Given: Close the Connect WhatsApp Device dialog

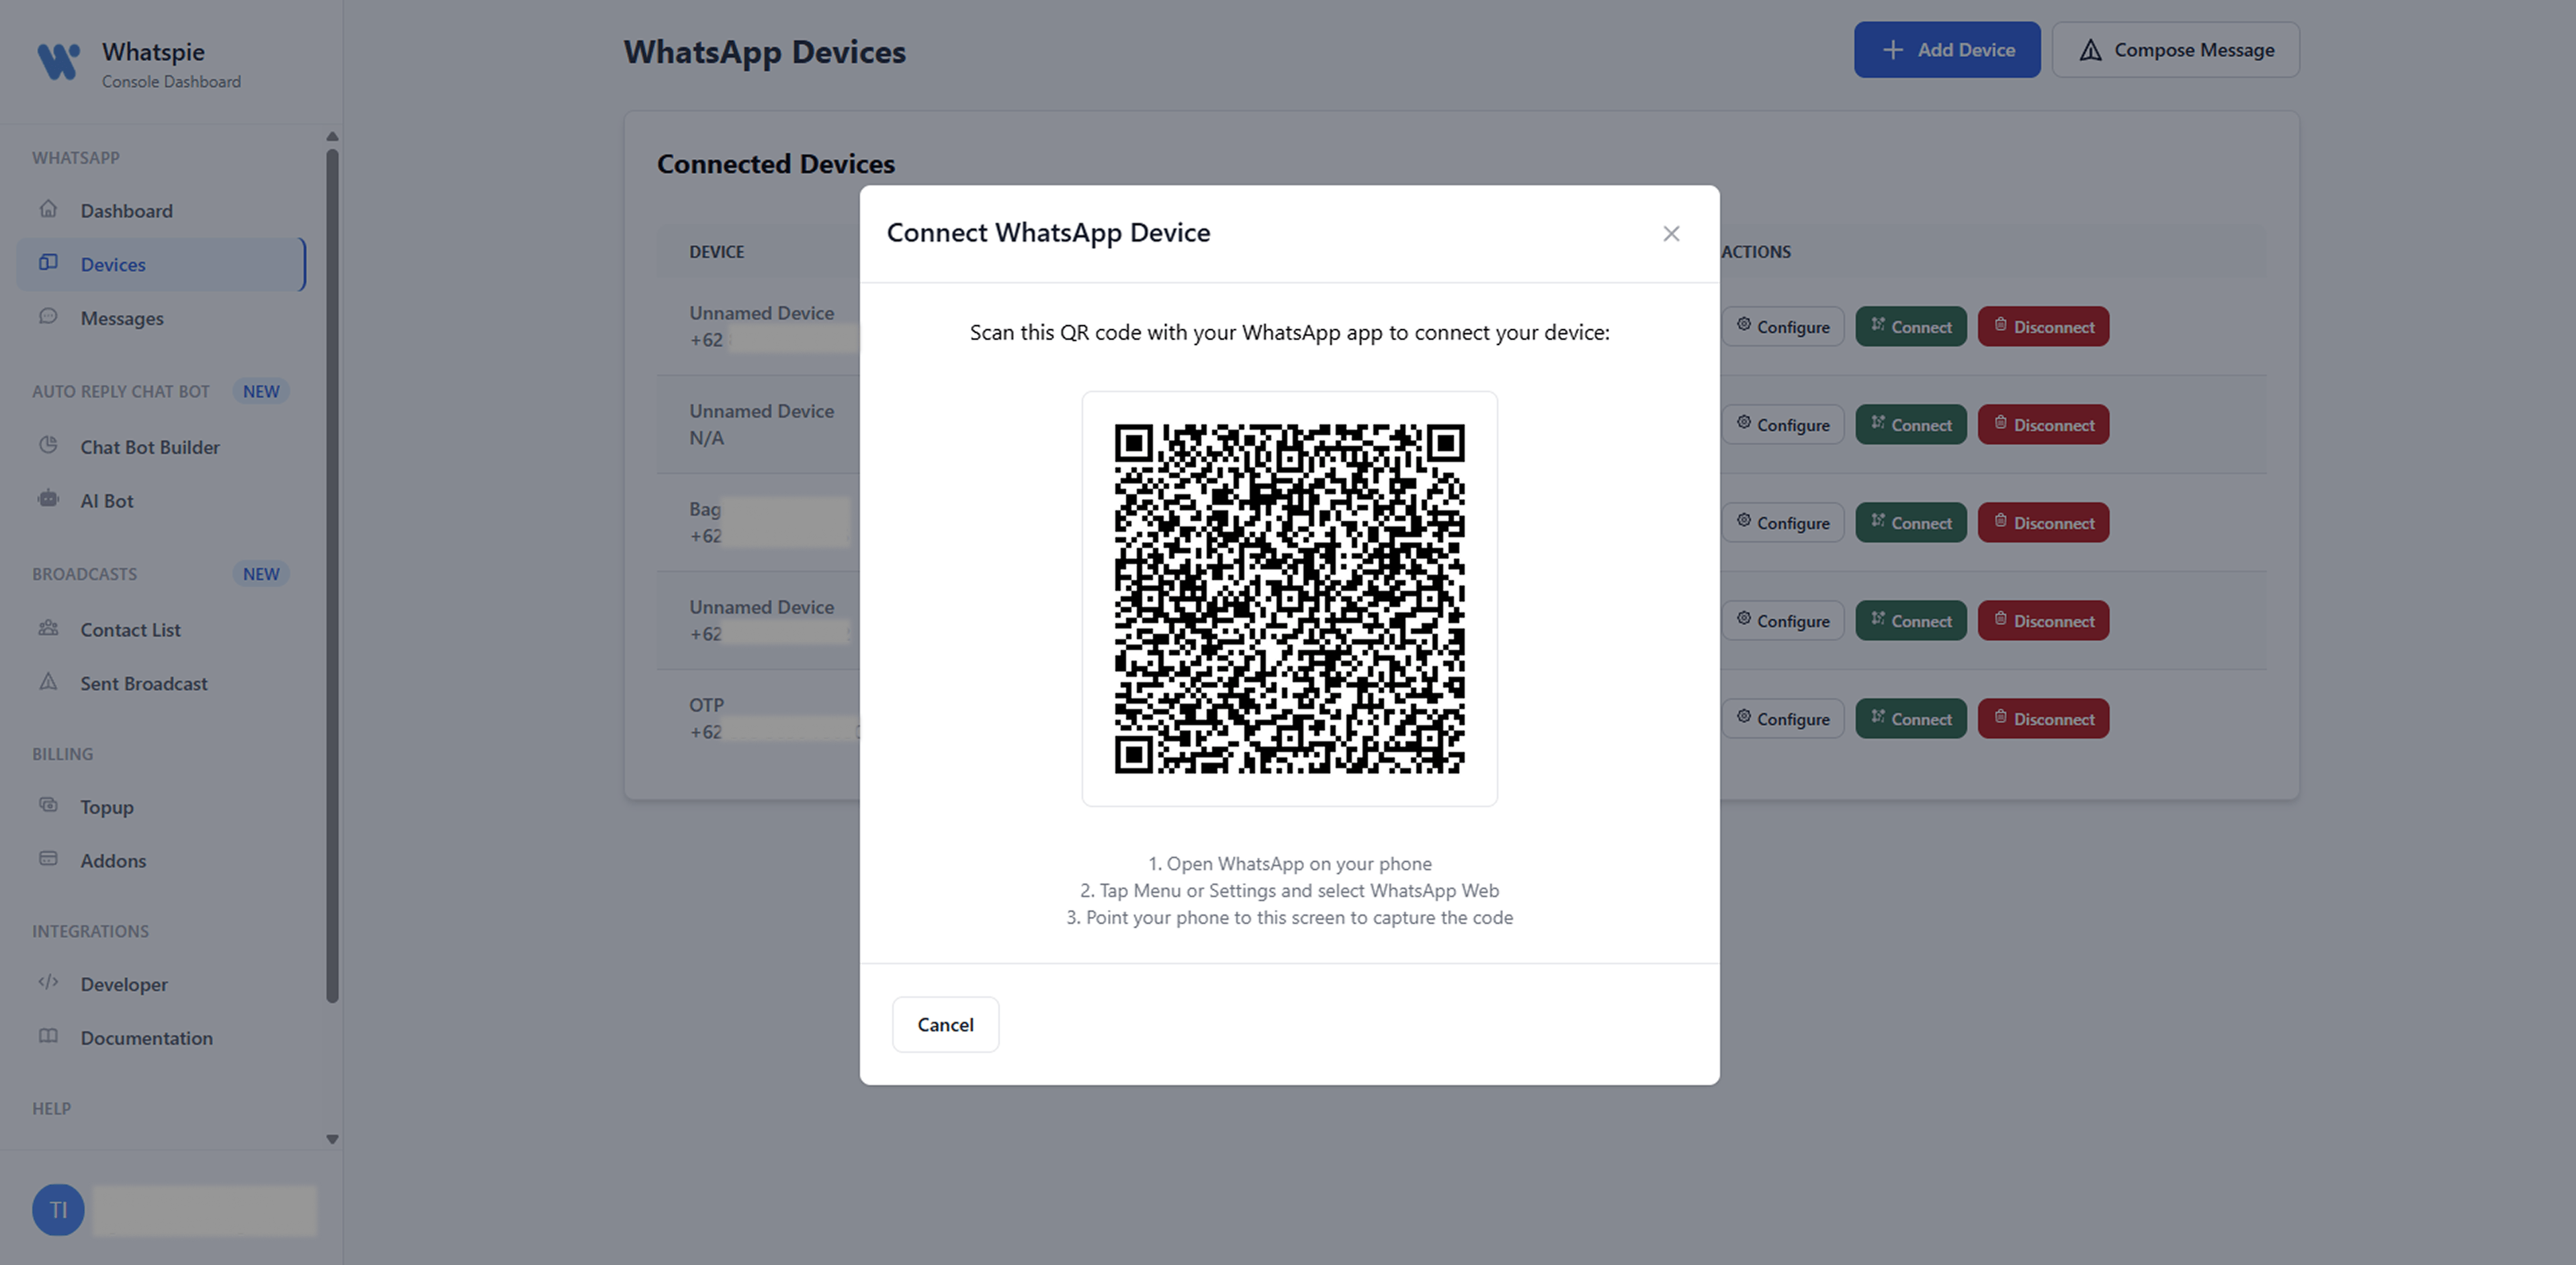Looking at the screenshot, I should [1671, 233].
